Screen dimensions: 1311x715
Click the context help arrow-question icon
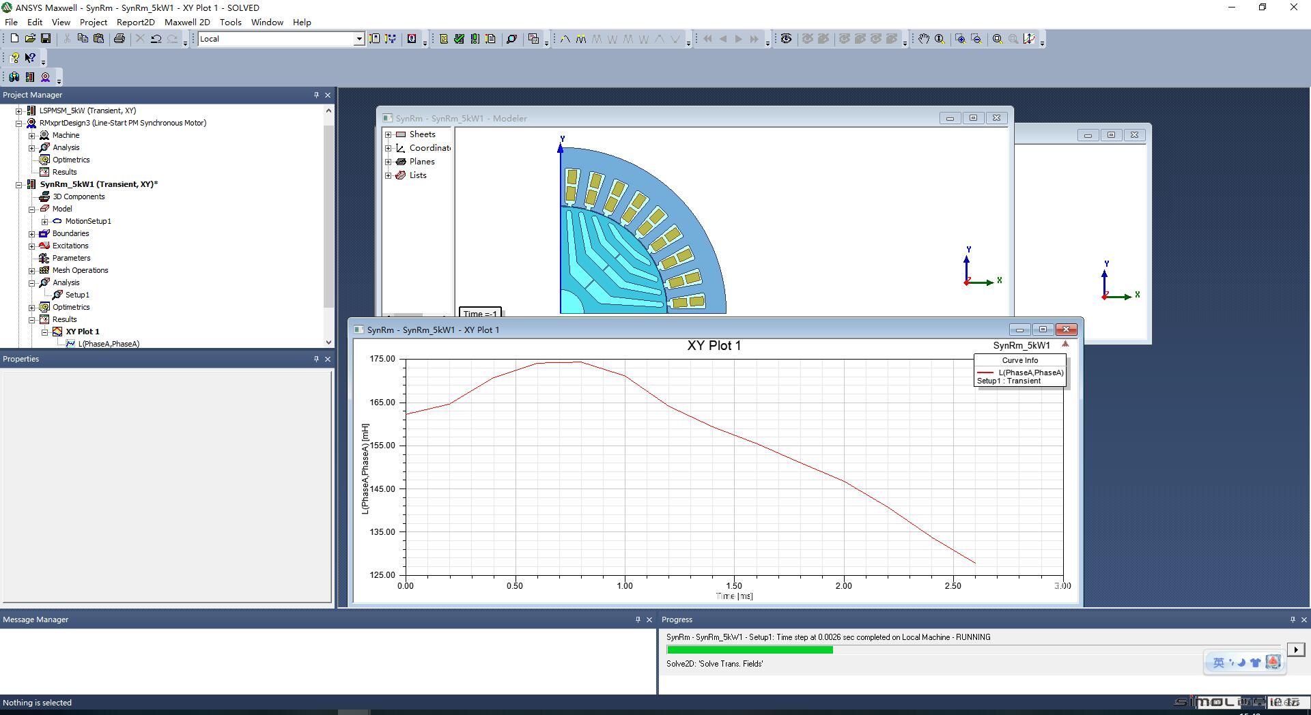30,58
